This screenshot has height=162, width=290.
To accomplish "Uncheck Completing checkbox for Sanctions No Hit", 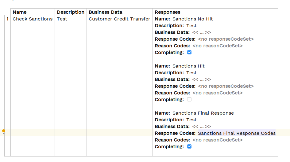I will [x=189, y=53].
